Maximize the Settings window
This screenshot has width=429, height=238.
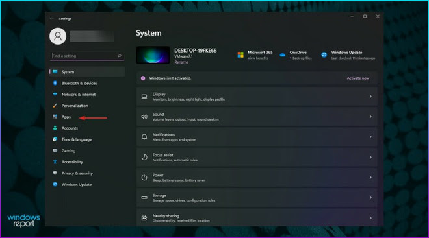365,16
